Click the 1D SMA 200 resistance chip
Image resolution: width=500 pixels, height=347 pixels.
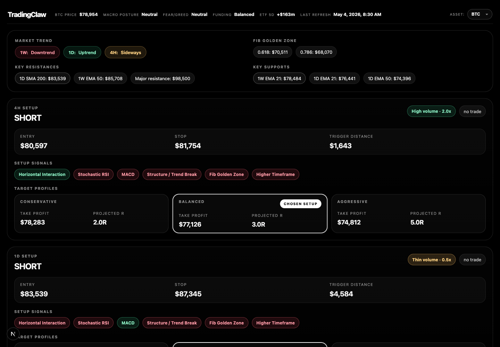click(x=43, y=78)
